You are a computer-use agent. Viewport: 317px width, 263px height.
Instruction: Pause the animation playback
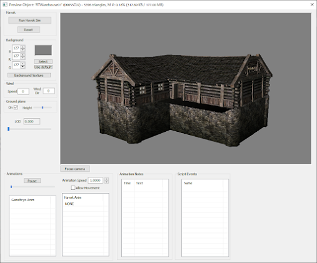tap(32, 181)
